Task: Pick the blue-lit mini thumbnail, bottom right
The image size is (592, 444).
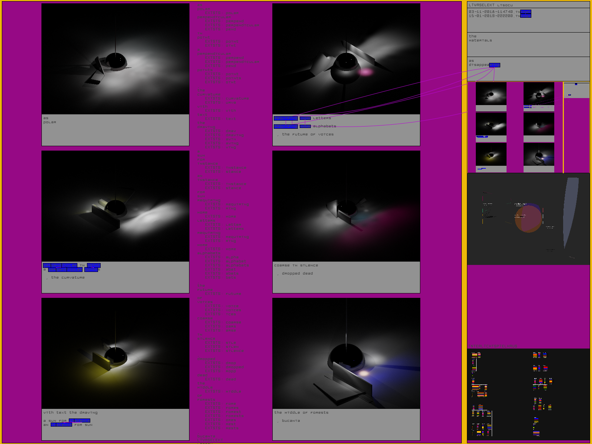Action: click(x=539, y=154)
